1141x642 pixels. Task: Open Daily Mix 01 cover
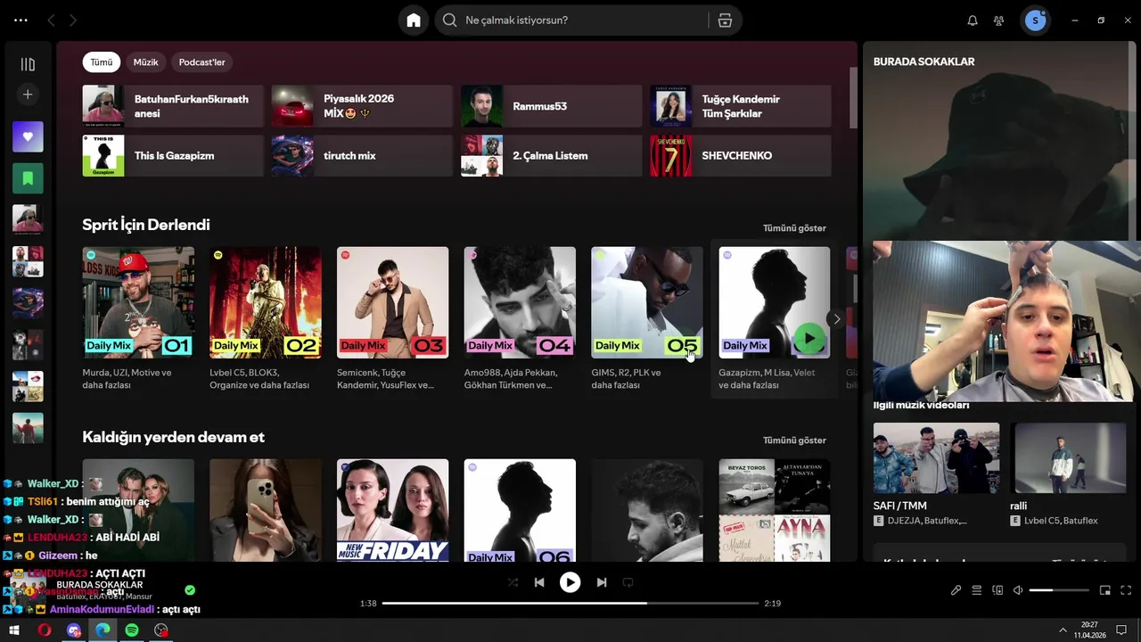[138, 302]
